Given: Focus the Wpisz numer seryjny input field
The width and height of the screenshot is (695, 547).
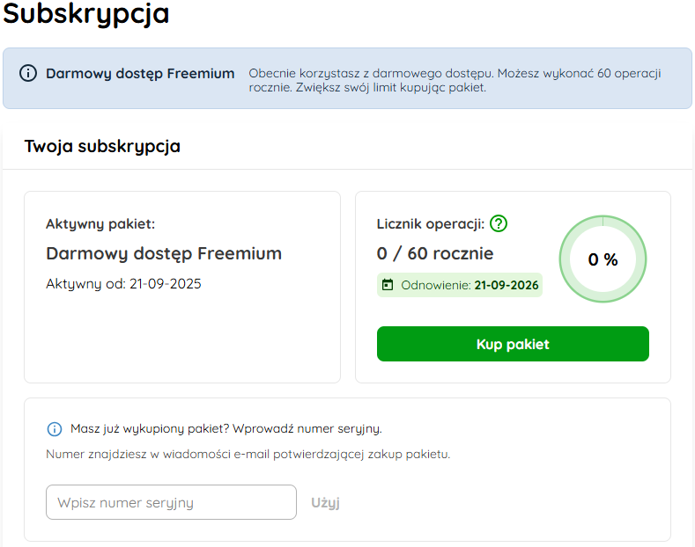Looking at the screenshot, I should point(171,502).
